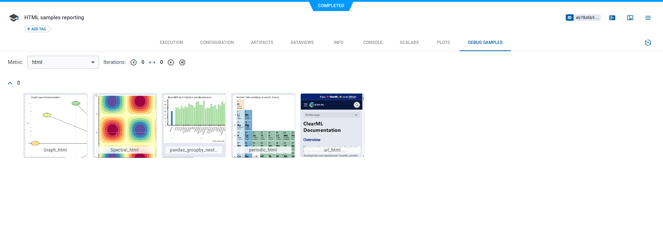The image size is (663, 239).
Task: Collapse the iteration 0 section
Action: (x=10, y=83)
